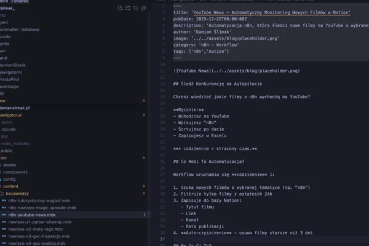369x246 pixels.
Task: Open file nawiseo-s2-meta-tags.mdx
Action: pyautogui.click(x=36, y=229)
